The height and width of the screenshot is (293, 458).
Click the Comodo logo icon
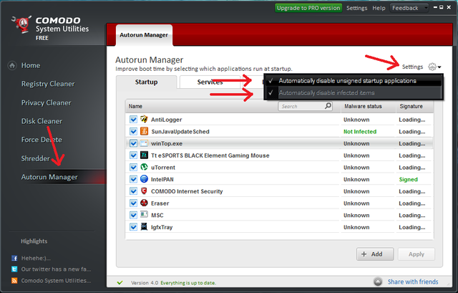point(21,25)
